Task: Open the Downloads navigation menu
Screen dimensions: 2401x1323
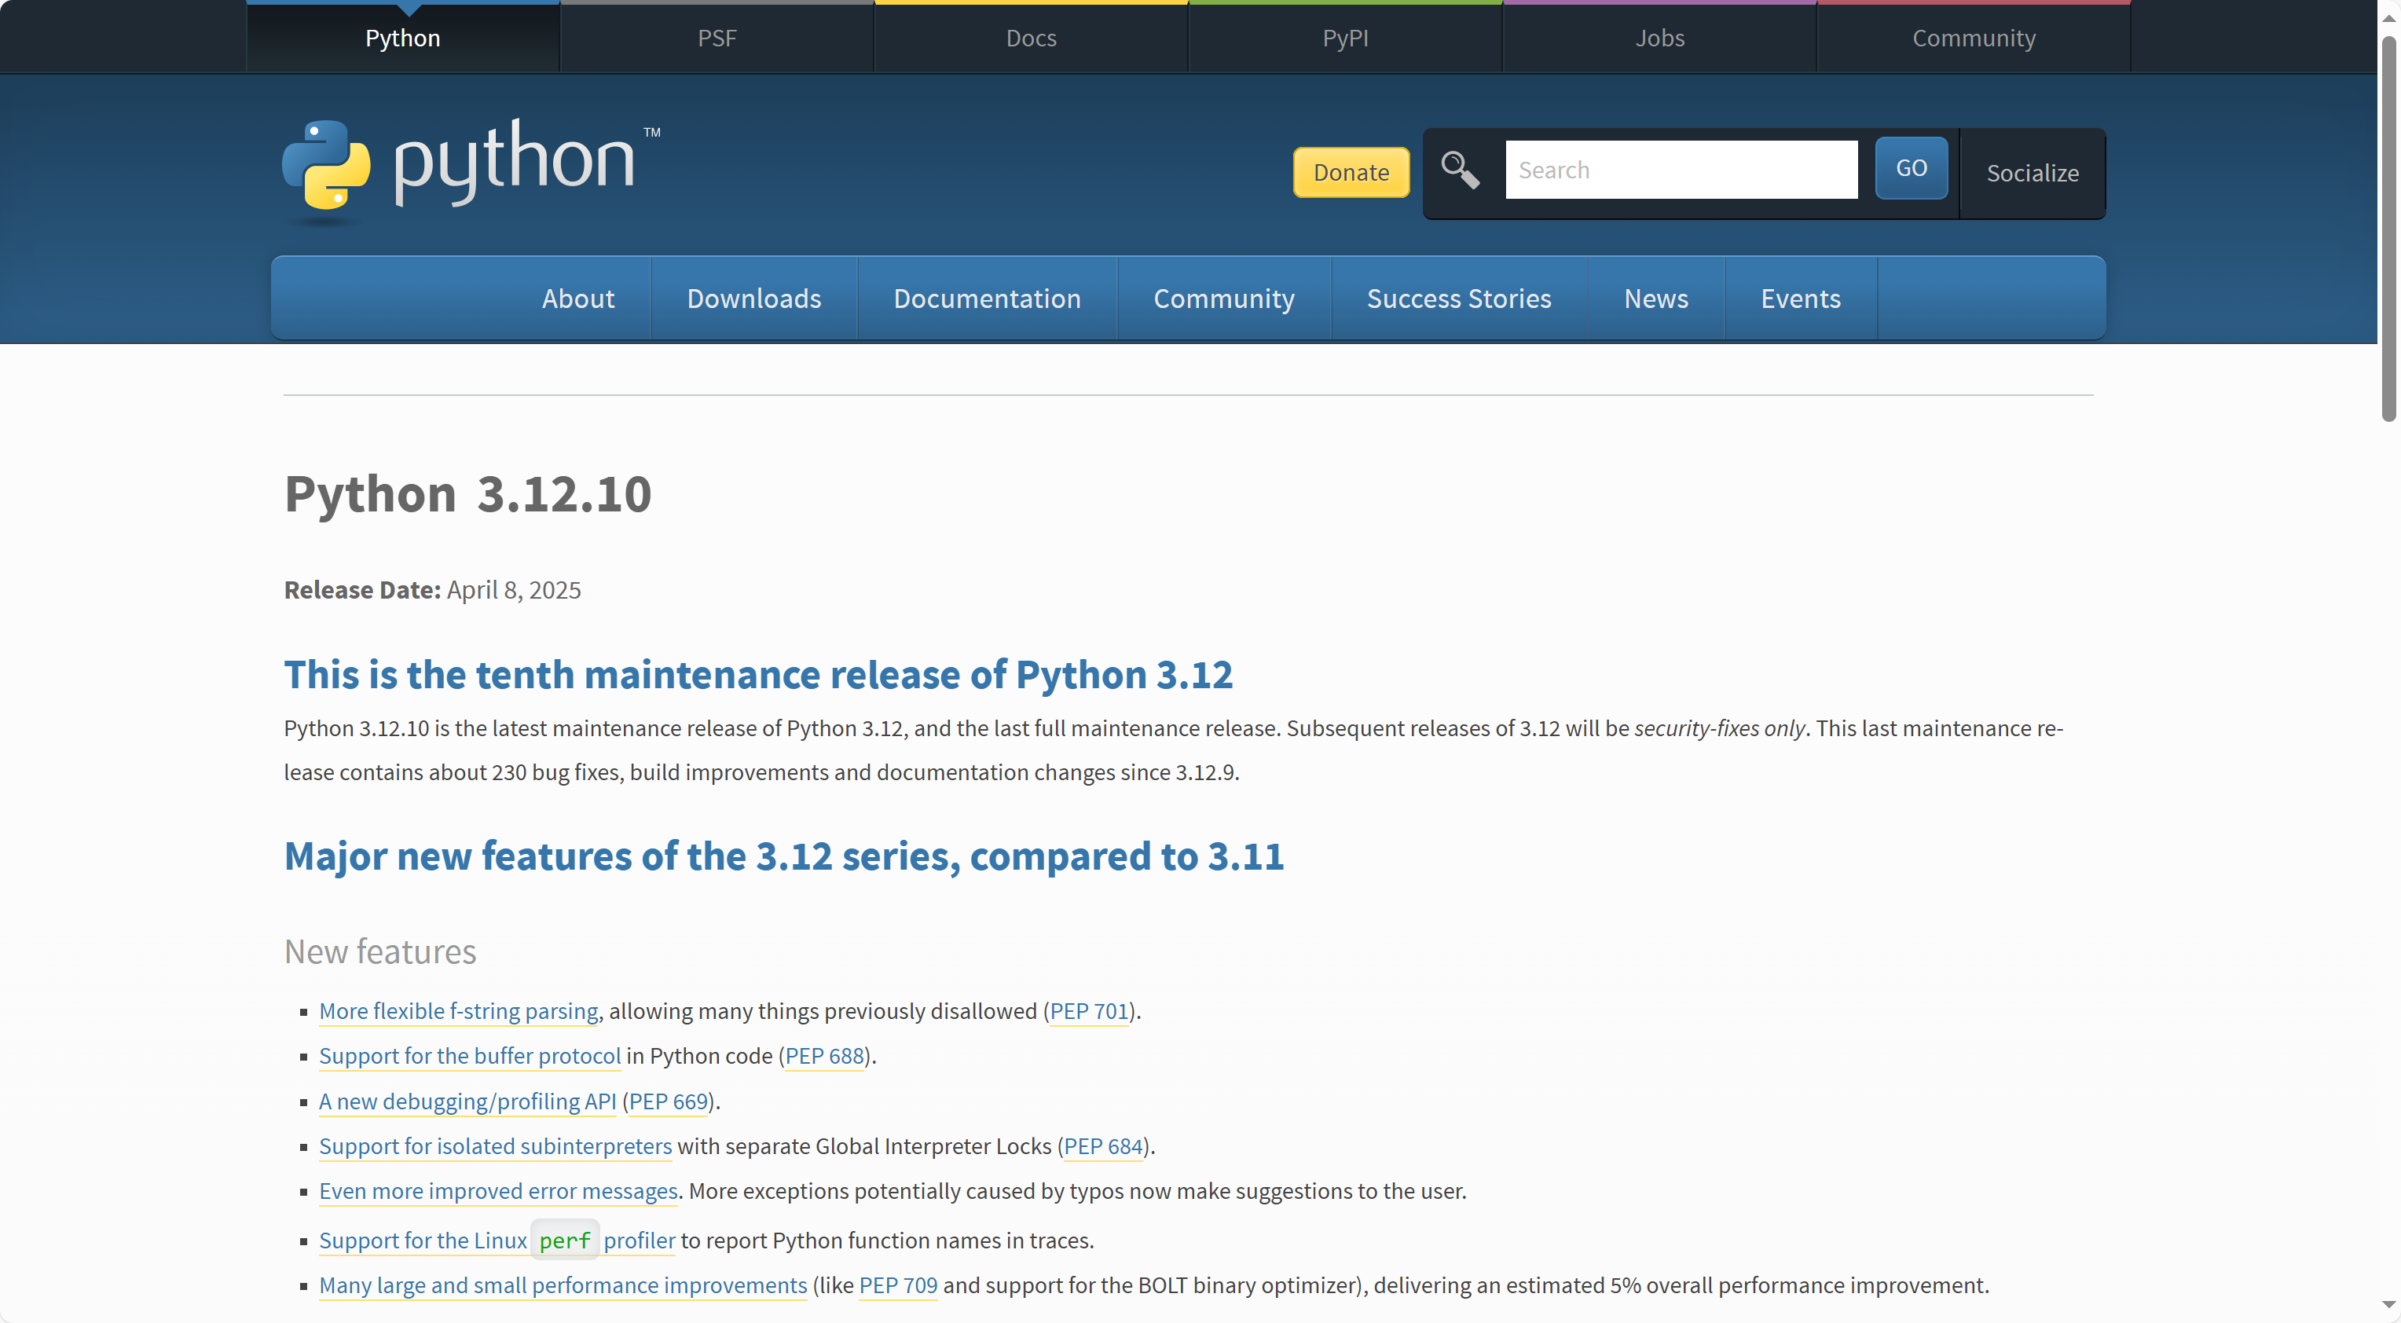Action: 754,299
